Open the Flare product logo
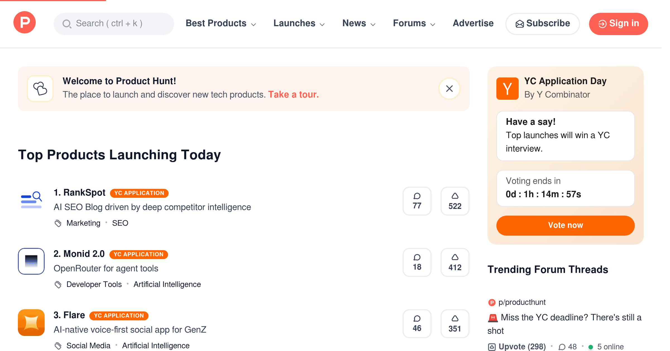The image size is (670, 351). coord(31,323)
